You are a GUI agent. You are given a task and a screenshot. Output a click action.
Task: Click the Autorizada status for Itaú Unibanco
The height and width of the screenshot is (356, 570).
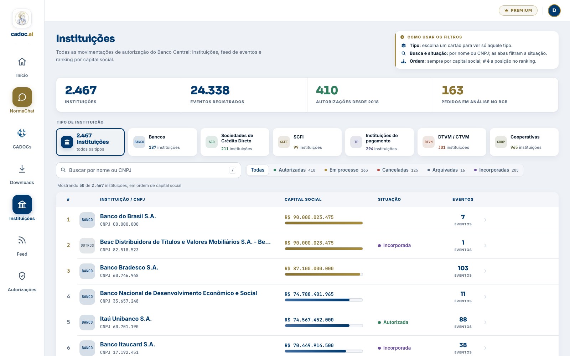pos(393,323)
